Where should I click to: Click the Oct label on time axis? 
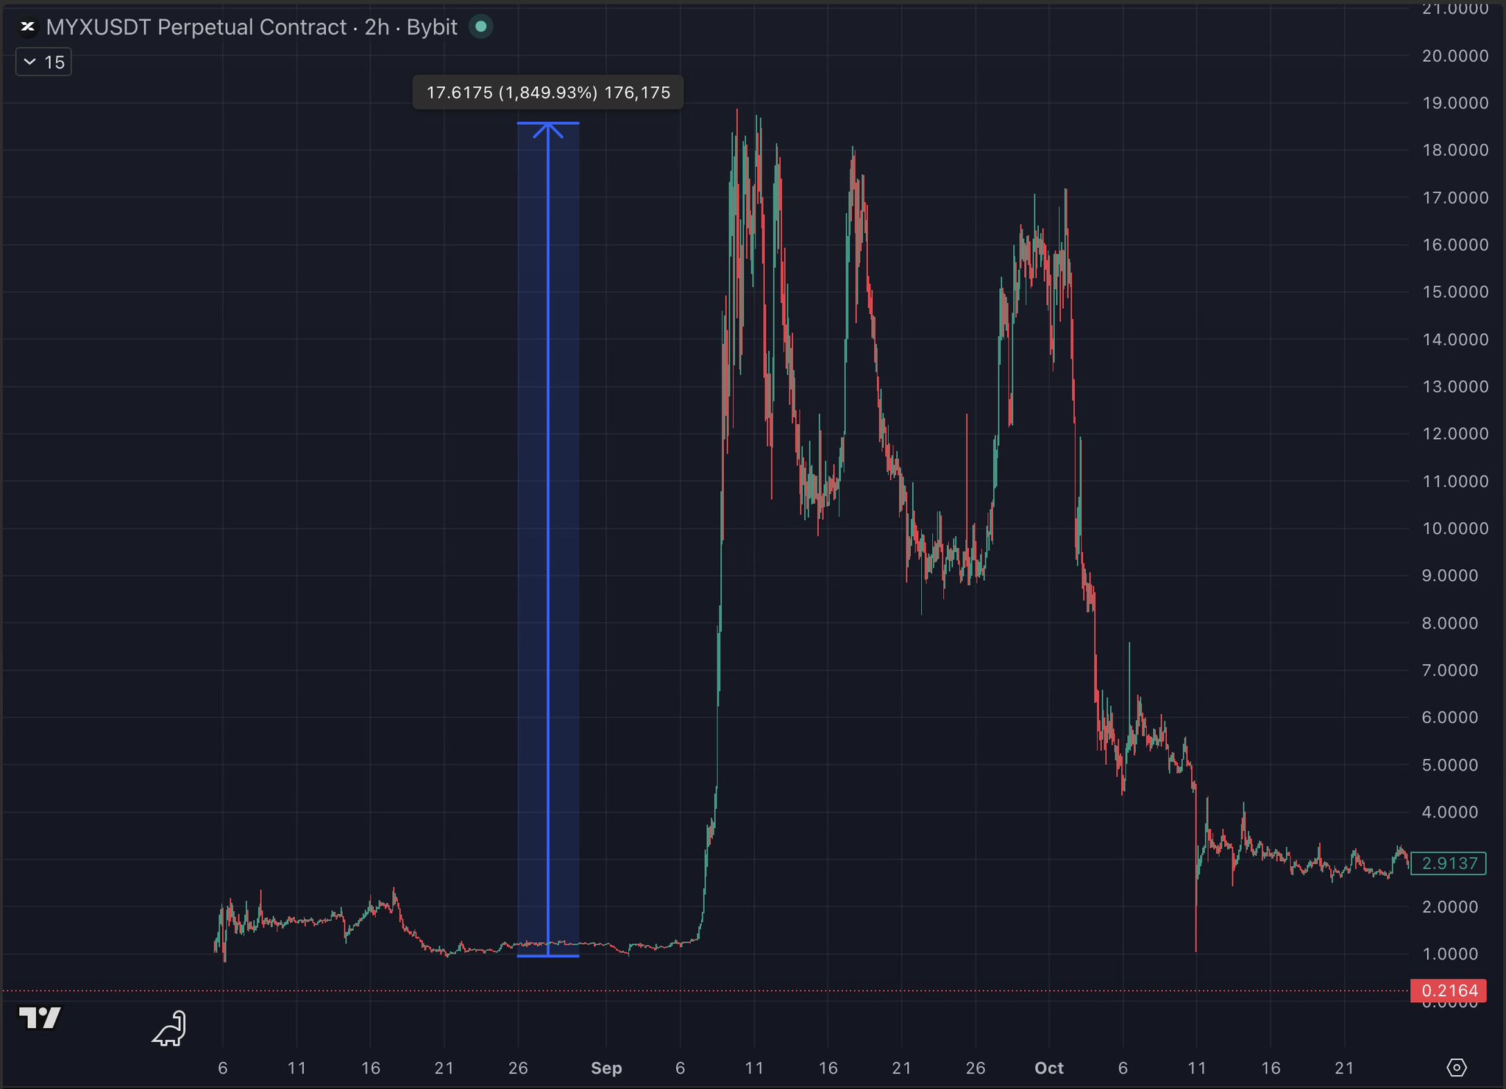[1048, 1068]
